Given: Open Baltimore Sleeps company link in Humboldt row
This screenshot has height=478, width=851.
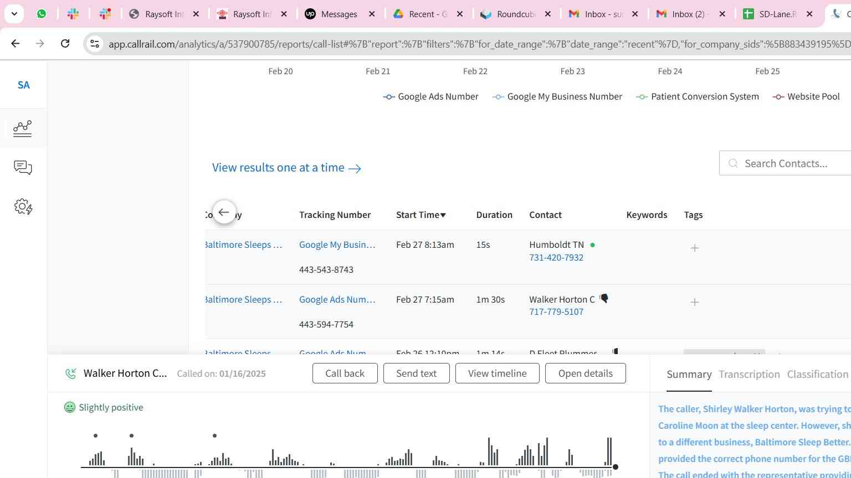Looking at the screenshot, I should pyautogui.click(x=244, y=245).
